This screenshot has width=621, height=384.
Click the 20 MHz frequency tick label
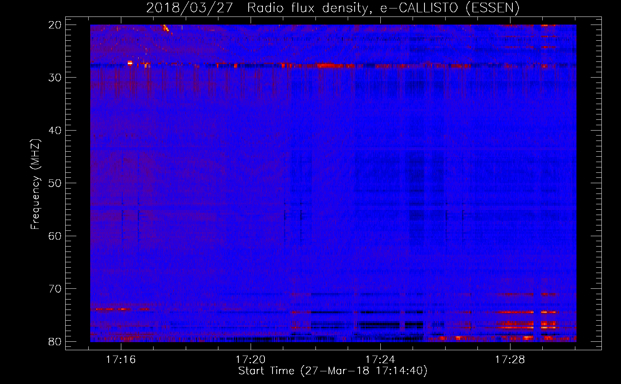click(x=55, y=25)
